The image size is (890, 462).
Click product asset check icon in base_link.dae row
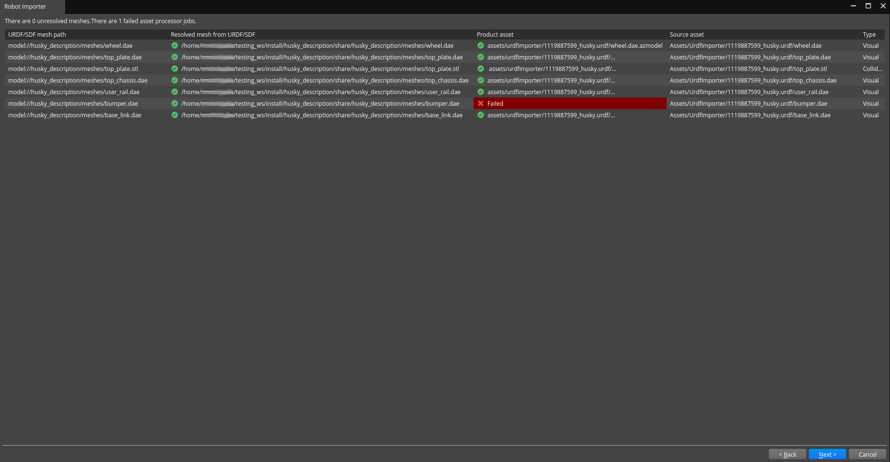(x=481, y=115)
